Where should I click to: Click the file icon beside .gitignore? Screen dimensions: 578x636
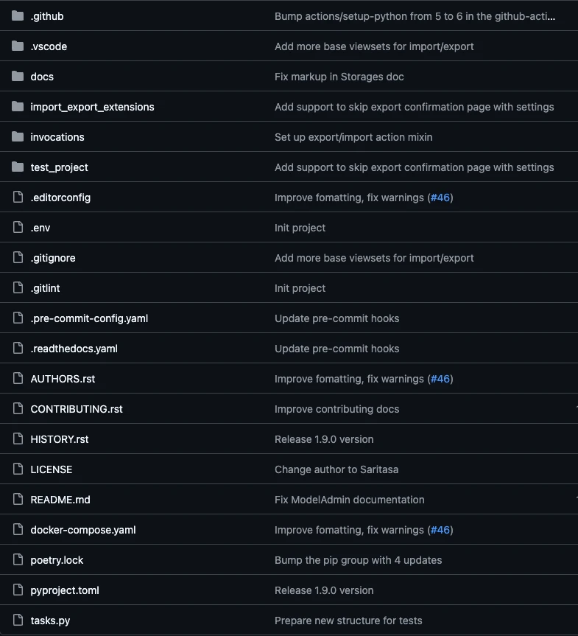coord(17,257)
